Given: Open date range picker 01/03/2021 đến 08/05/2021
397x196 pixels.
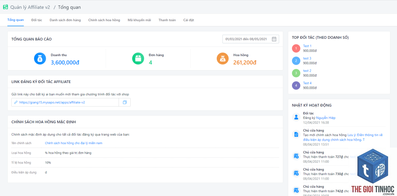Looking at the screenshot, I should tap(251, 39).
